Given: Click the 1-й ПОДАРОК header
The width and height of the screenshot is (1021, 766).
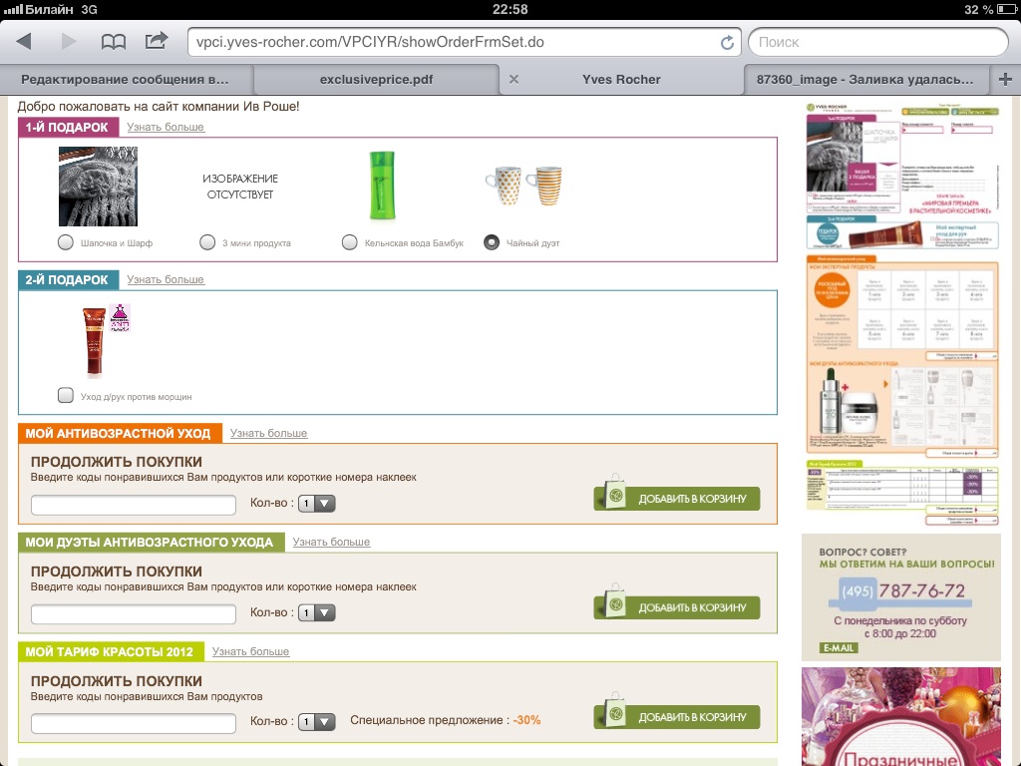Looking at the screenshot, I should (x=68, y=127).
